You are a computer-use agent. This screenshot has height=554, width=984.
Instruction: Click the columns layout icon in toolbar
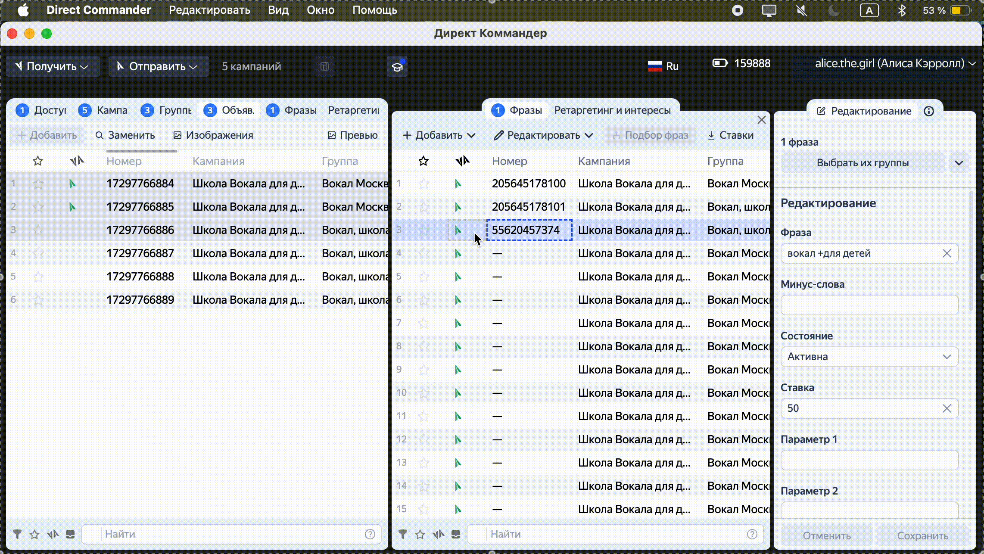click(x=325, y=66)
